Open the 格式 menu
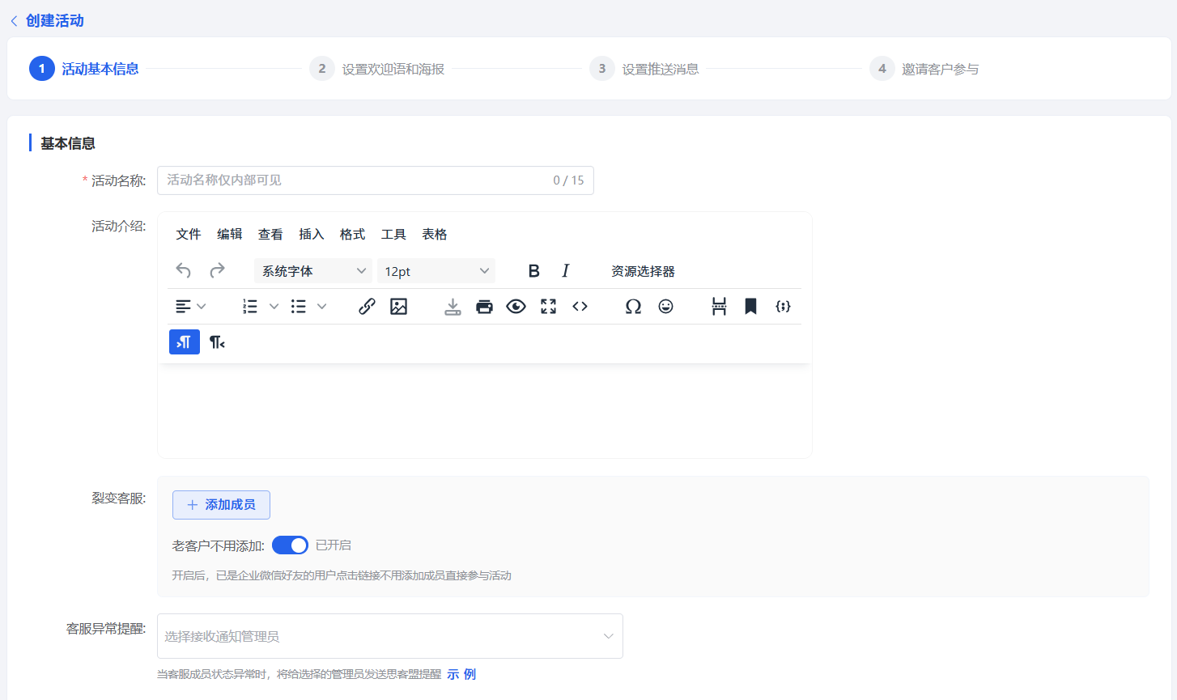Viewport: 1177px width, 700px height. click(353, 235)
